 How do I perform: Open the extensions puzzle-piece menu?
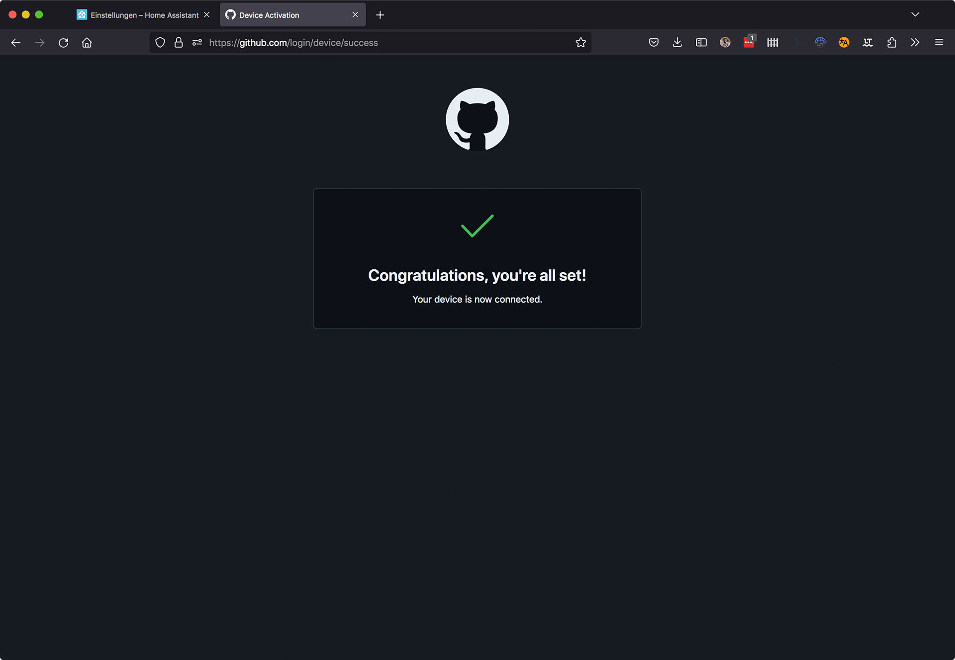892,43
